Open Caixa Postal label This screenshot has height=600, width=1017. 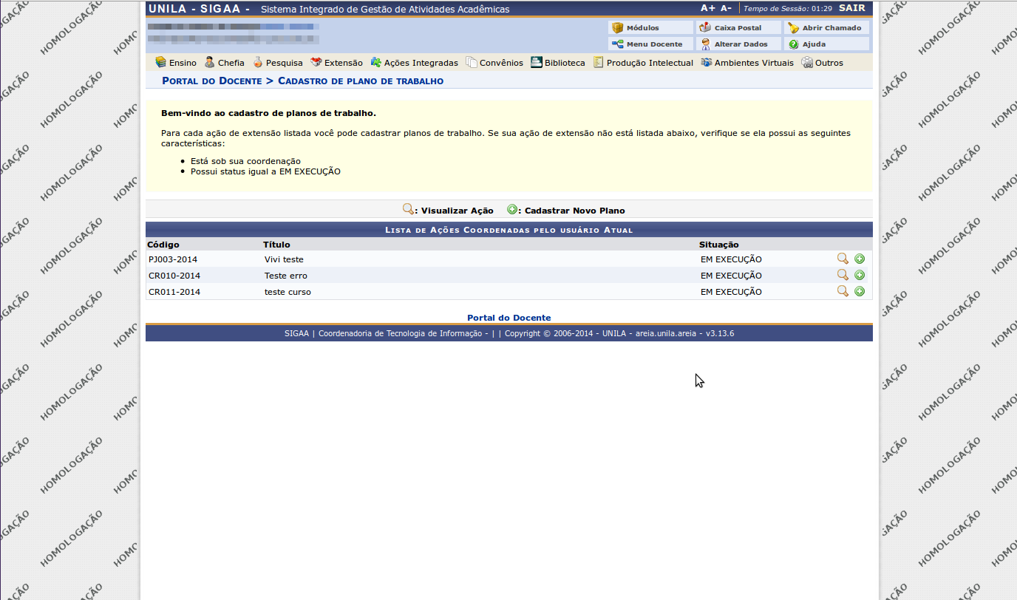[738, 28]
